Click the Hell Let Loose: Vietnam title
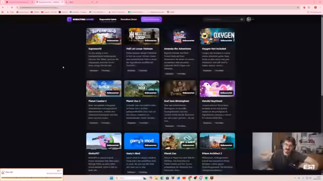The height and width of the screenshot is (181, 323). [139, 49]
